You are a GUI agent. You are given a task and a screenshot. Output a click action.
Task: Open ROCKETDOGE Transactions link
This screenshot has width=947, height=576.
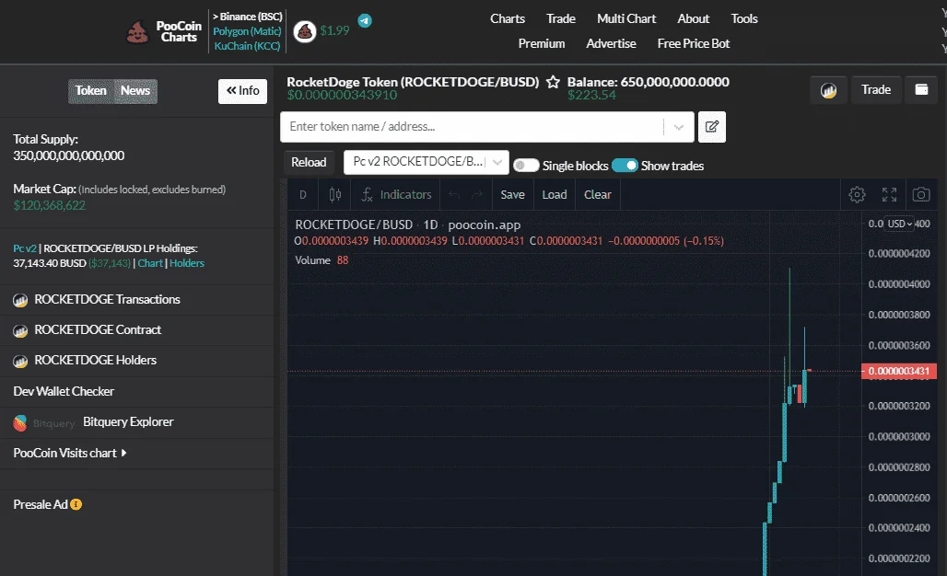[x=107, y=300]
